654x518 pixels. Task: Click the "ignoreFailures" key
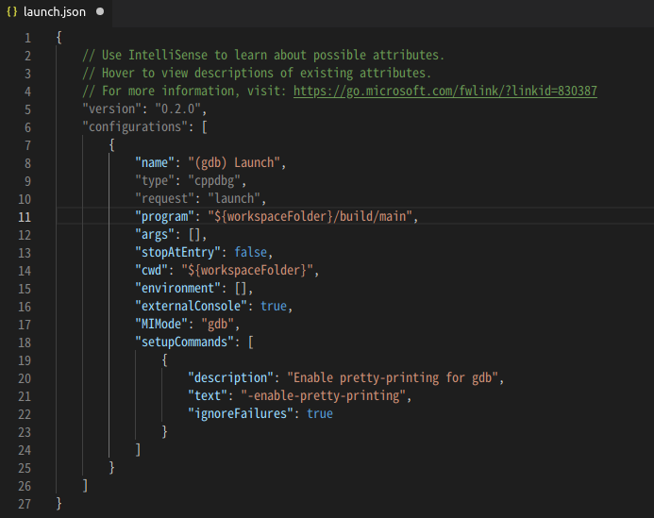[x=241, y=413]
